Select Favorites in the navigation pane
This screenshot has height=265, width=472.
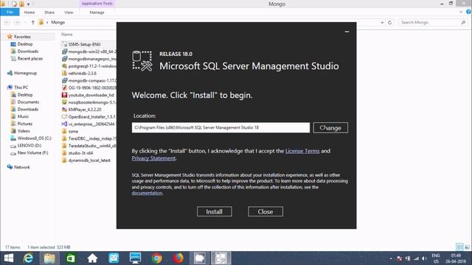point(22,37)
